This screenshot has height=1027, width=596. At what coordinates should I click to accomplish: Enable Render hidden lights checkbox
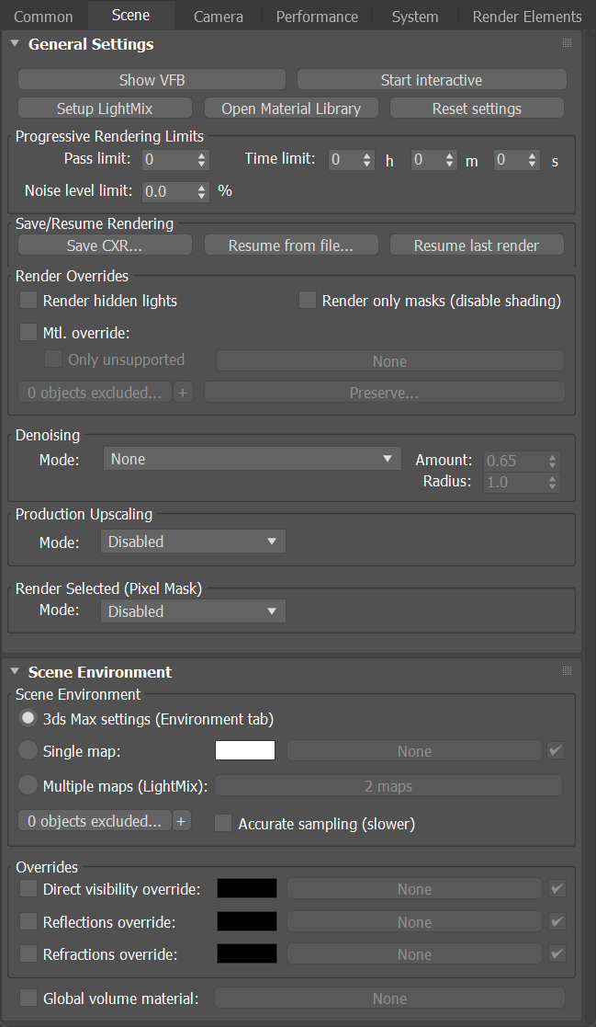pos(28,301)
